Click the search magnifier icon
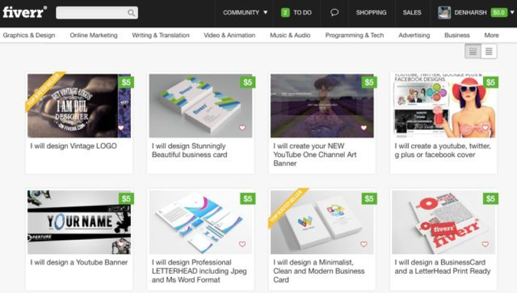 (x=132, y=13)
